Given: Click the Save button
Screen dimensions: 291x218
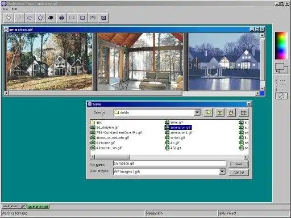Looking at the screenshot, I should pyautogui.click(x=239, y=164).
